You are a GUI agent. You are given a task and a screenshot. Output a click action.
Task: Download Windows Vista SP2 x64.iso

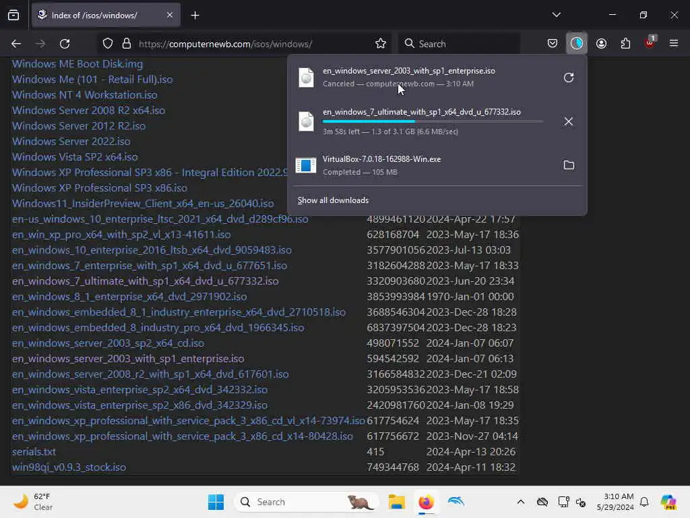point(75,156)
